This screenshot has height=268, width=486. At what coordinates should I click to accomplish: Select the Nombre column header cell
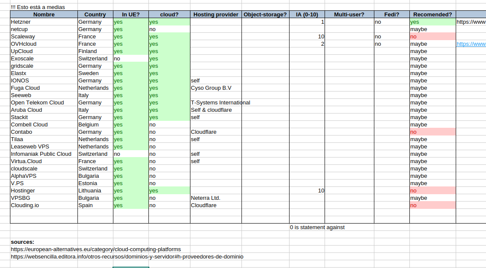(44, 15)
